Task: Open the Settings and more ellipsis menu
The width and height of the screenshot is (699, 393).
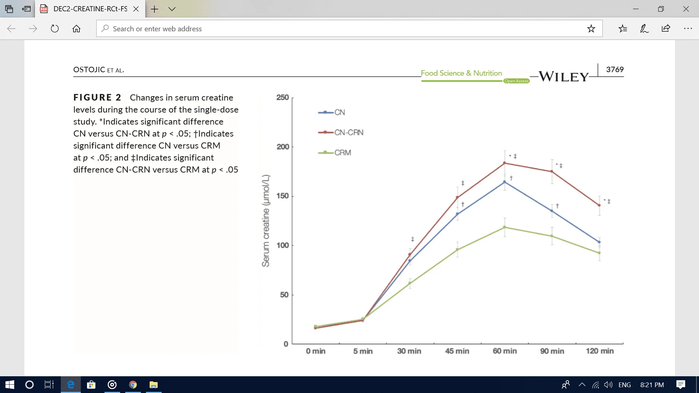Action: (688, 28)
